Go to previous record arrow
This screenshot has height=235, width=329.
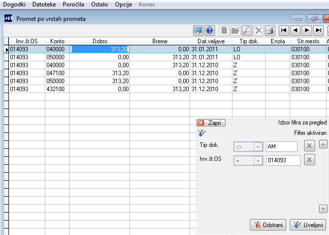[x=296, y=31]
